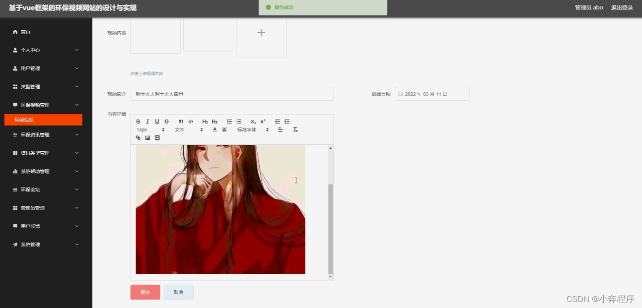Image resolution: width=642 pixels, height=308 pixels.
Task: Insert a blockquote in the editor
Action: pos(181,122)
